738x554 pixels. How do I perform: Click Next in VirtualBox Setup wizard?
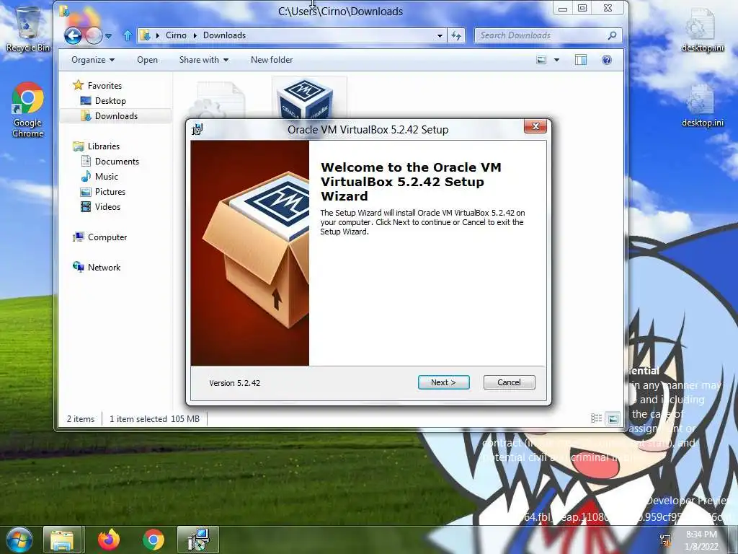pyautogui.click(x=443, y=382)
